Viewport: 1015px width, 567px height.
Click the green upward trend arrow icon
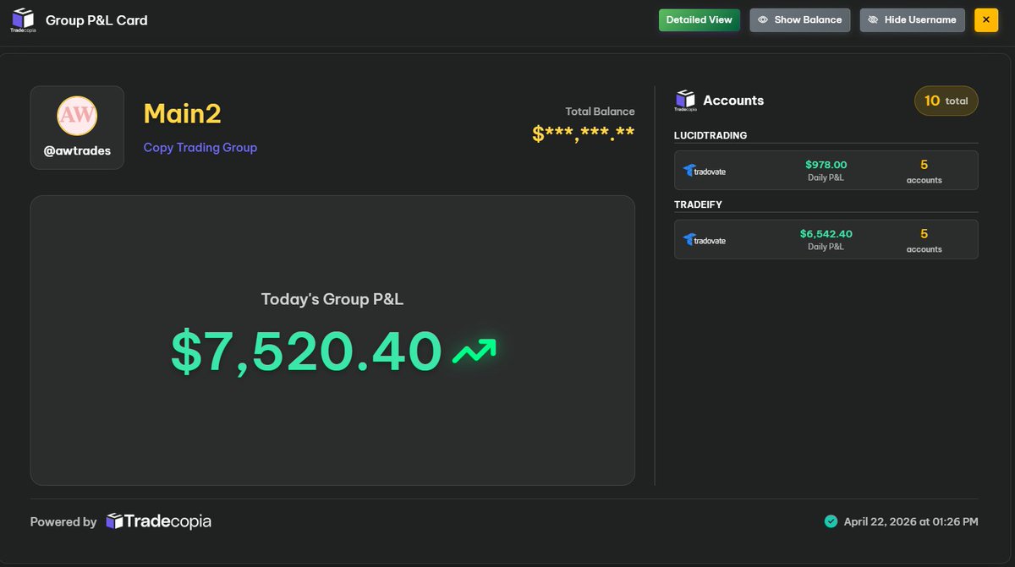(x=474, y=352)
